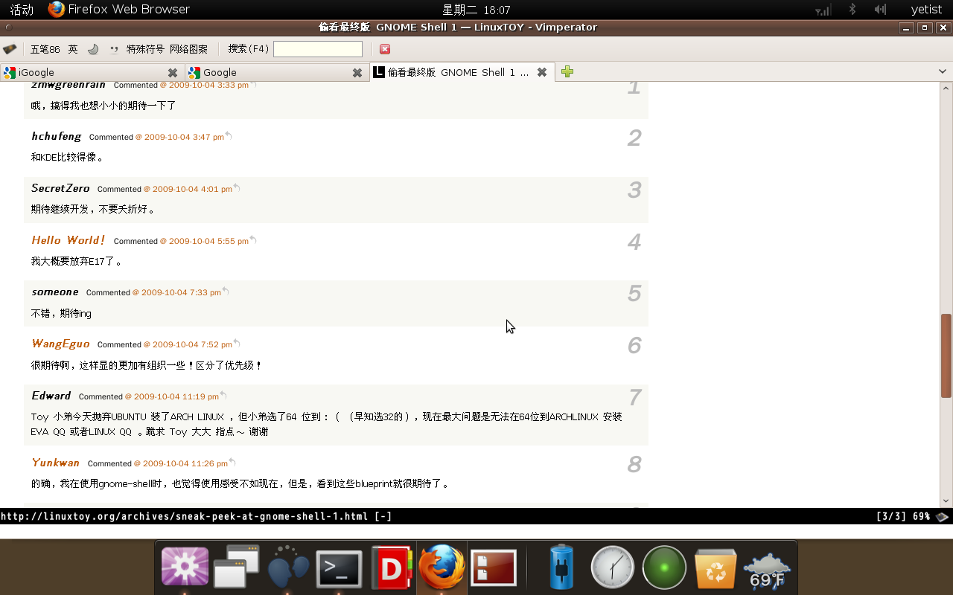Toggle the 英 English input mode
953x595 pixels.
tap(73, 49)
